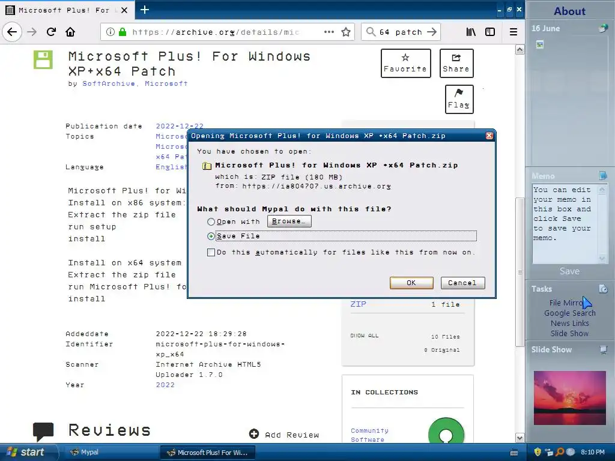Check Do this automatically for files checkbox
615x461 pixels.
pos(211,253)
